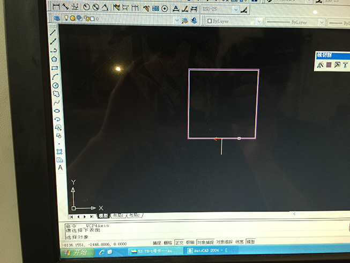The width and height of the screenshot is (350, 263).
Task: Switch to the 布局2 layout tab
Action: tap(133, 216)
